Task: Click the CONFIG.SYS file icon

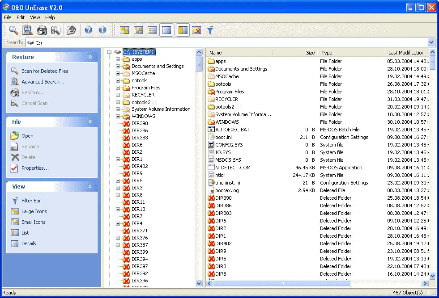Action: pos(211,145)
